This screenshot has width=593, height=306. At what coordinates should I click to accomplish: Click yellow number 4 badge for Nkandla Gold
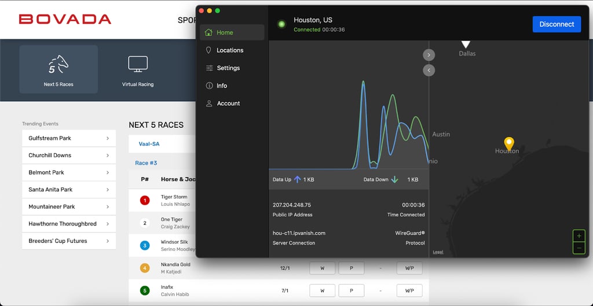coord(145,268)
